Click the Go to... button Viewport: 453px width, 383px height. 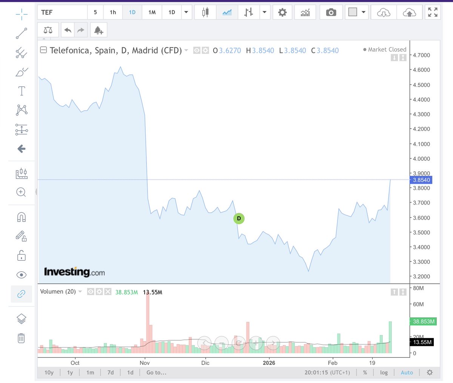point(156,372)
